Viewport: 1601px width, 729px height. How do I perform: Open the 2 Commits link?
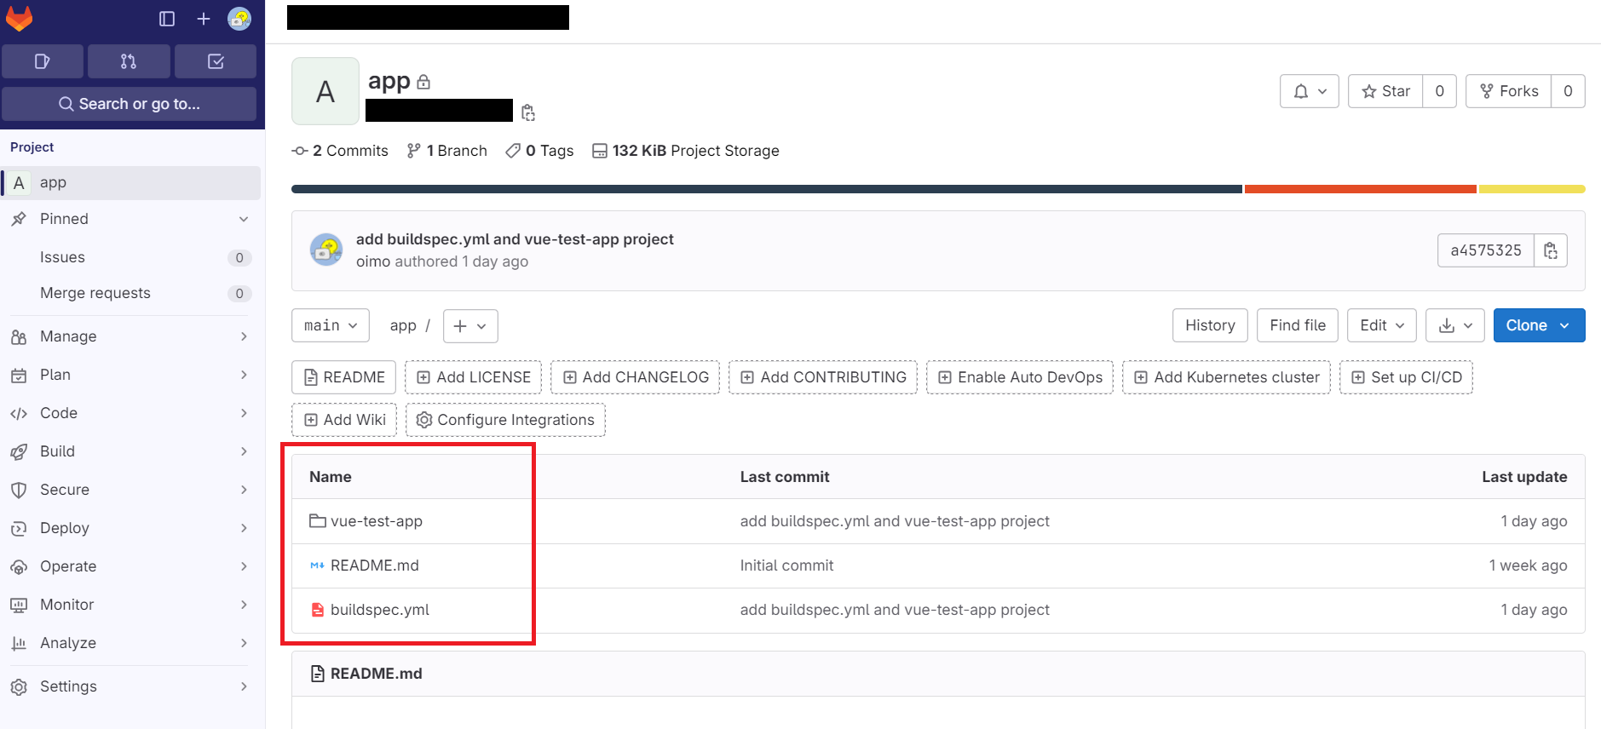[x=340, y=151]
